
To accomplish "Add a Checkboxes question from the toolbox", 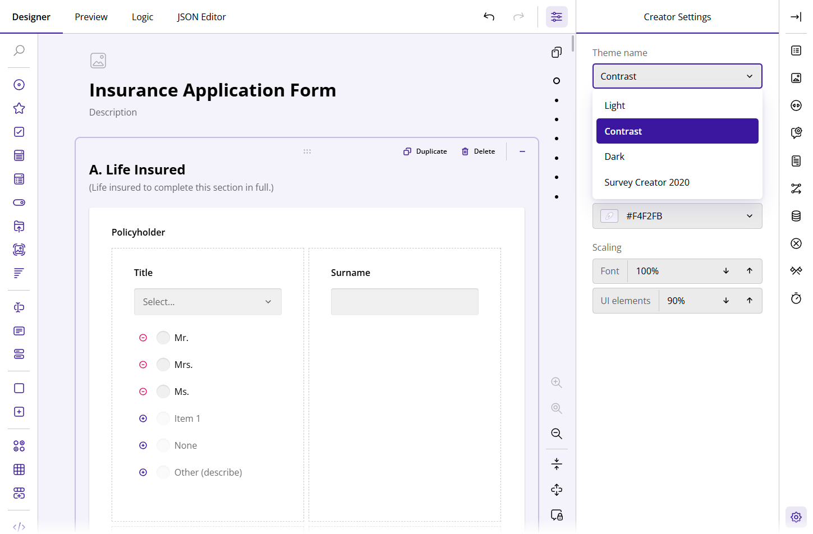I will pyautogui.click(x=19, y=131).
